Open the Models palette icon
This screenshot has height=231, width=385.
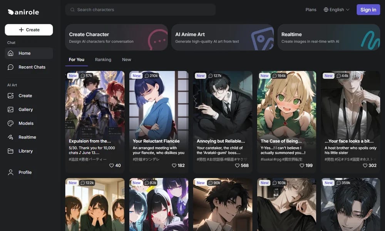pyautogui.click(x=10, y=123)
